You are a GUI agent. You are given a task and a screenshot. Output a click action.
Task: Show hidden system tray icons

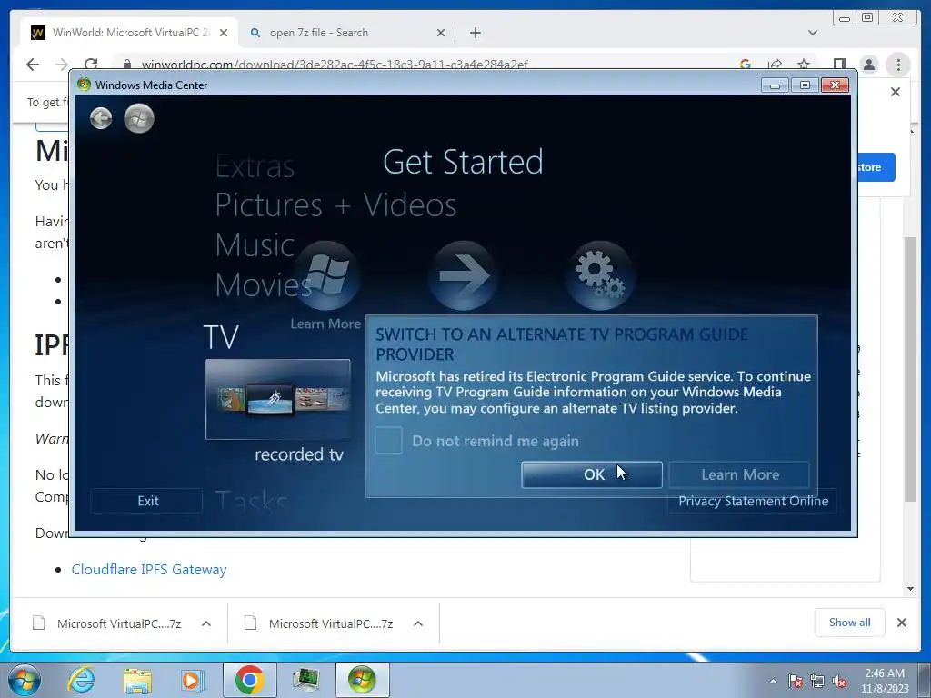[x=773, y=681]
